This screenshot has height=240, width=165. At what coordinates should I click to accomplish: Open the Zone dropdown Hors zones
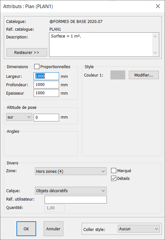(x=71, y=171)
